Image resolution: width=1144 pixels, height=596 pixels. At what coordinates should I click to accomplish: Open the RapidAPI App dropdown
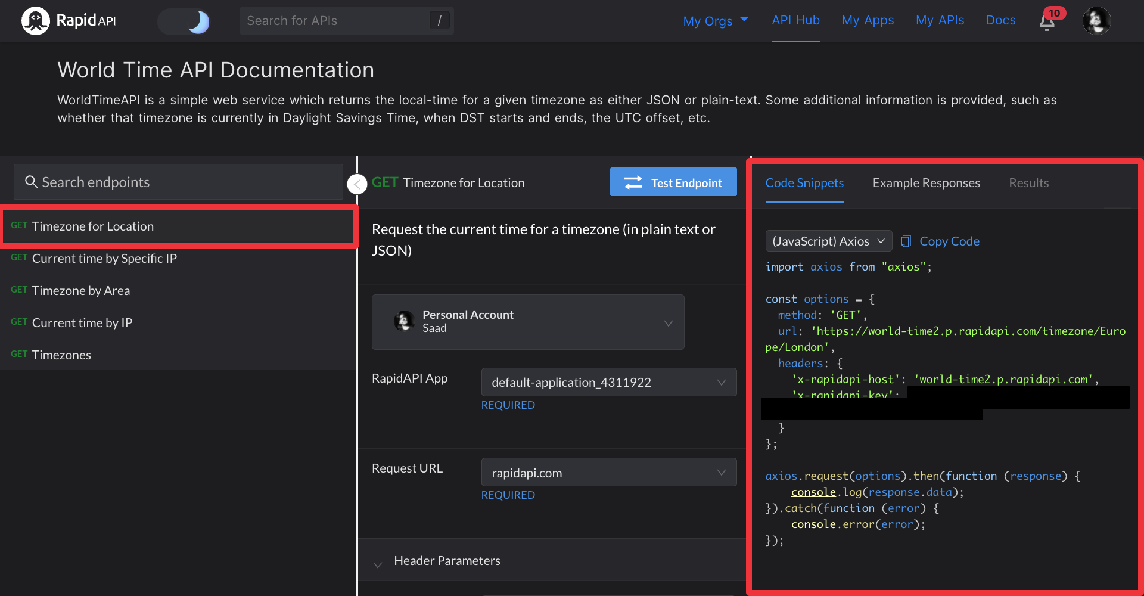click(609, 382)
